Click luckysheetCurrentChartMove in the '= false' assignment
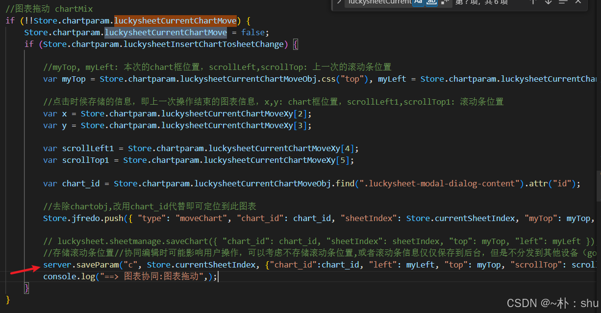 166,32
